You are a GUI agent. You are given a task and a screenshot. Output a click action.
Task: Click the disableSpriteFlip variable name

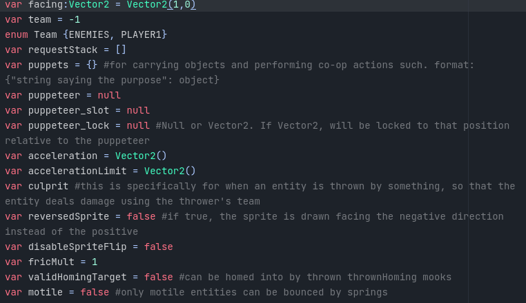click(77, 247)
